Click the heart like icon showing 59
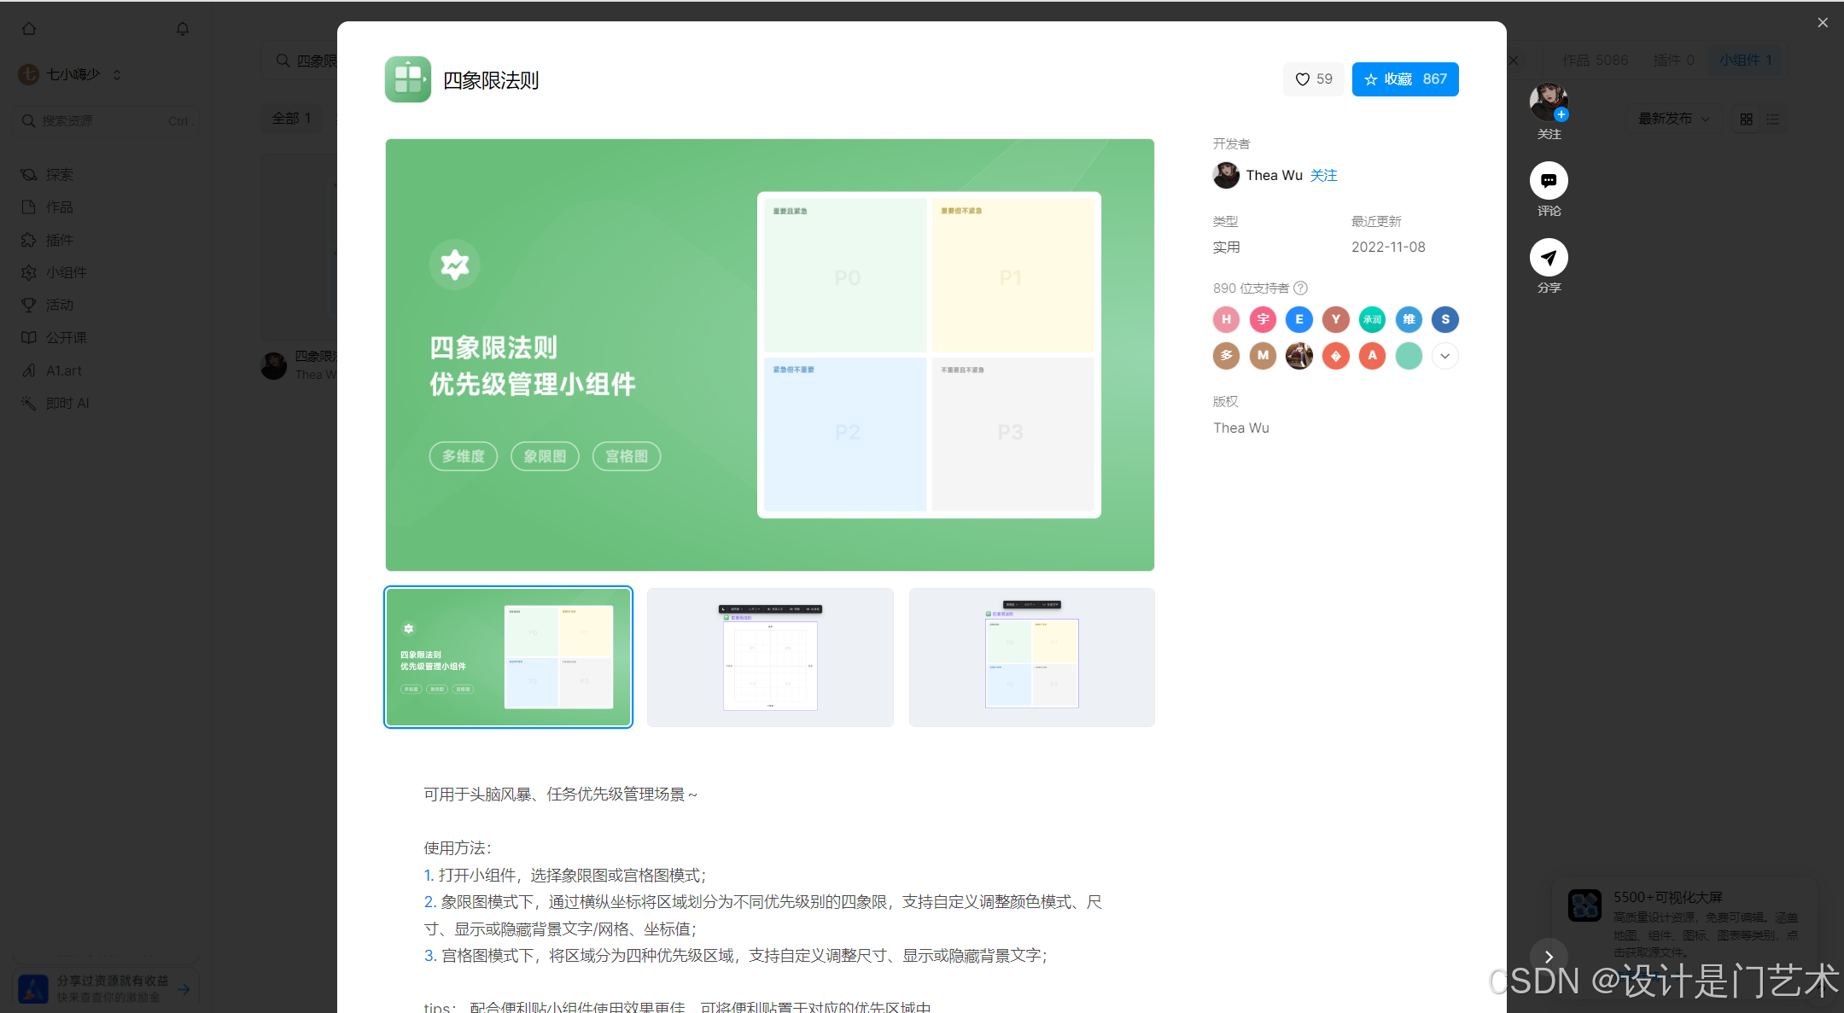The width and height of the screenshot is (1844, 1013). point(1313,79)
